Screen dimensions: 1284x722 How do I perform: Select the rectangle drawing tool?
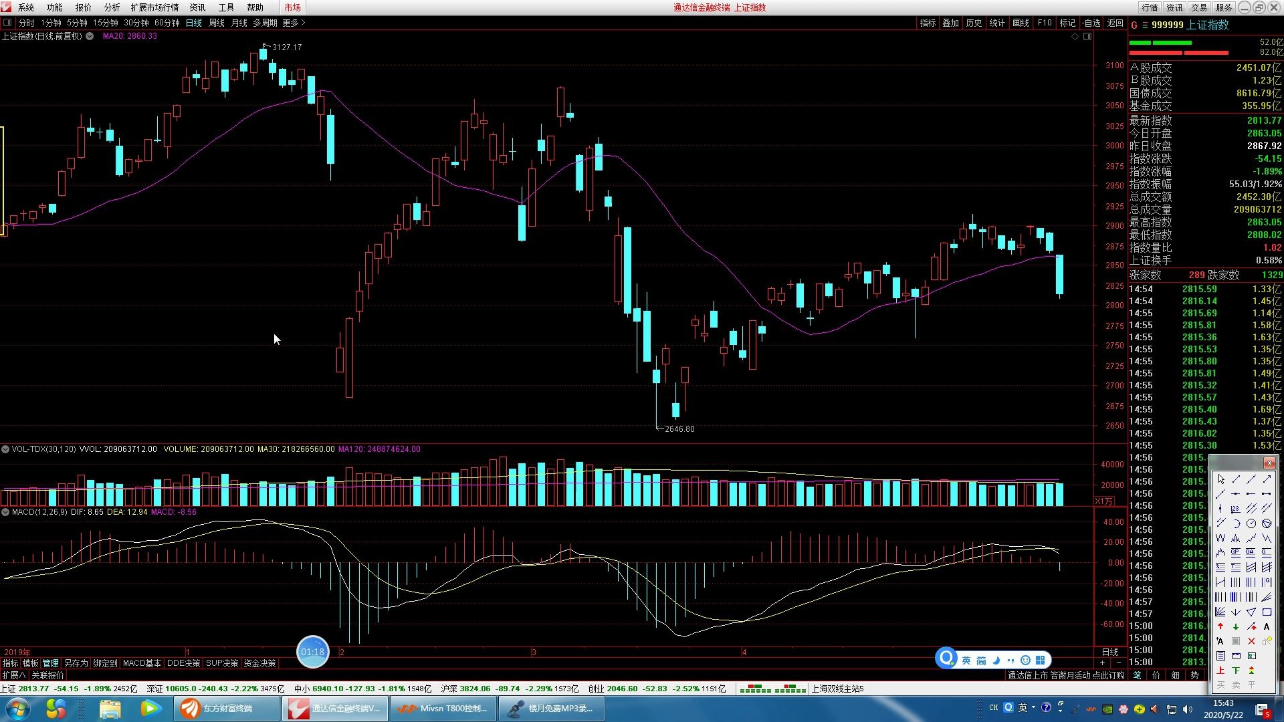click(1267, 612)
